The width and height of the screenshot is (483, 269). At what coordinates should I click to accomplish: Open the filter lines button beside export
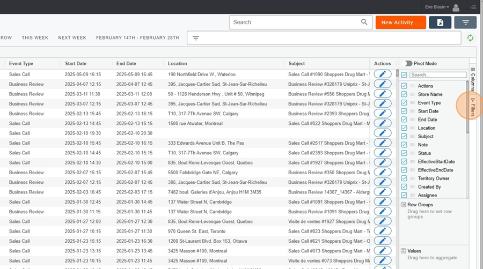pos(465,23)
